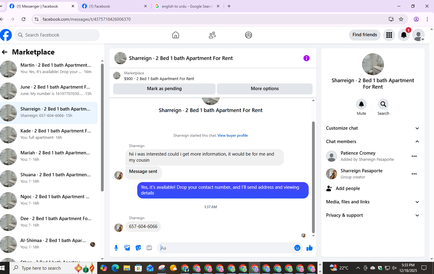
Task: Choose a sticker icon
Action: pos(138,248)
